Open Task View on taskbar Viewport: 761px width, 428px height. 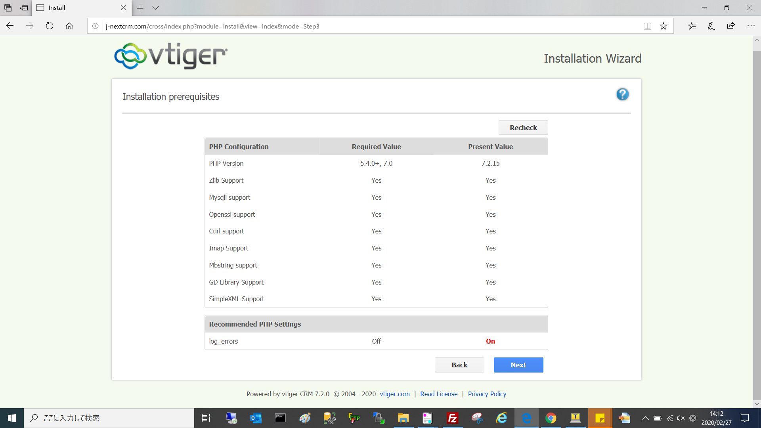(x=206, y=418)
